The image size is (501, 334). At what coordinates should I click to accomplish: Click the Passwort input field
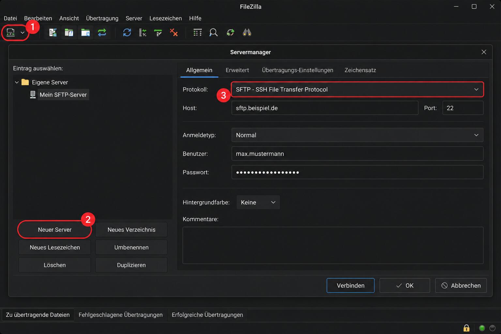click(x=357, y=172)
